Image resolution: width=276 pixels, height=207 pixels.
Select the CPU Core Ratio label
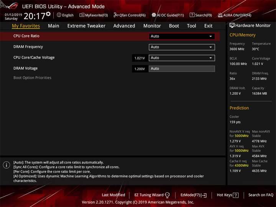[26, 36]
